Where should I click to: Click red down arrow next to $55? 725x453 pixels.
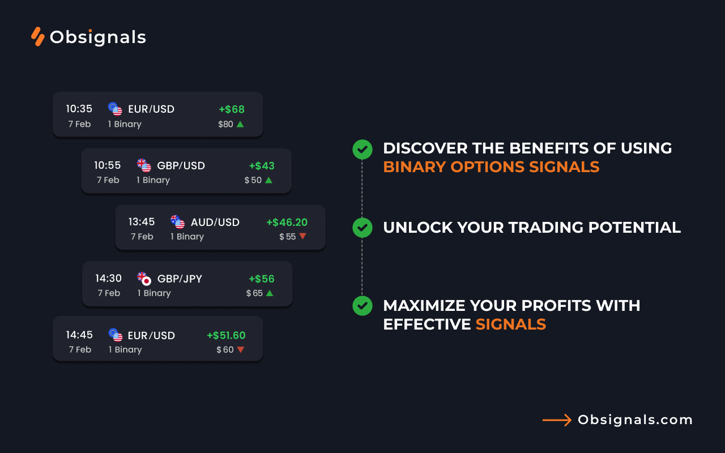point(302,236)
